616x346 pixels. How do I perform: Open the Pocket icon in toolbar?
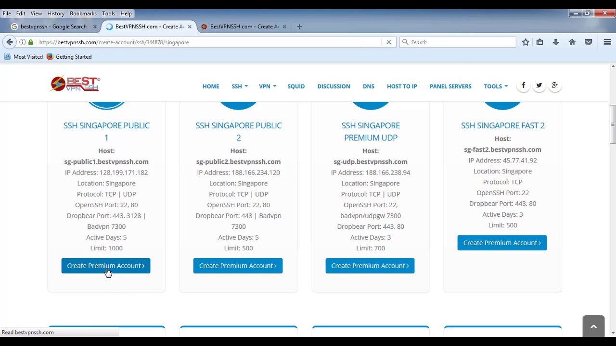tap(588, 42)
